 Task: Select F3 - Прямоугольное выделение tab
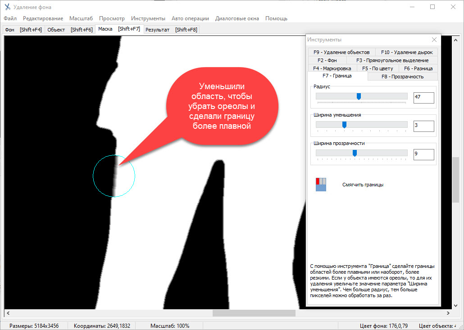[392, 60]
